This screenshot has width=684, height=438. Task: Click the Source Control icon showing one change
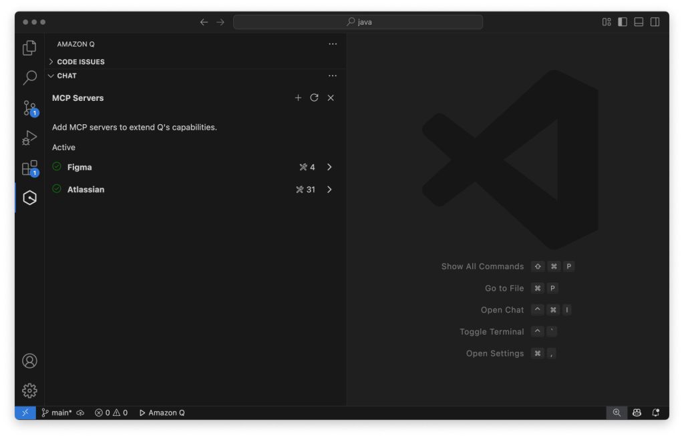click(x=29, y=107)
